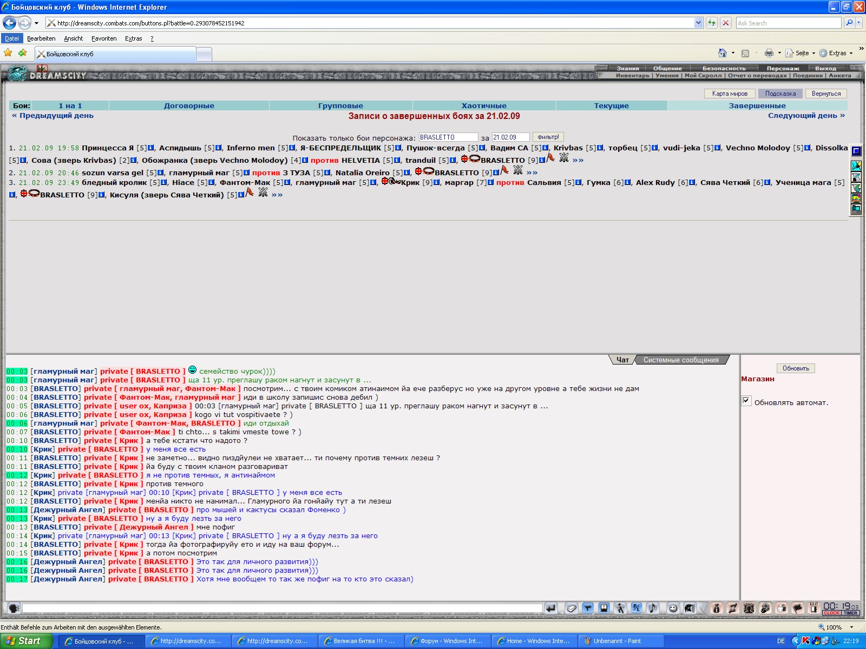Open the Favoriten menu
The width and height of the screenshot is (866, 649).
coord(104,38)
